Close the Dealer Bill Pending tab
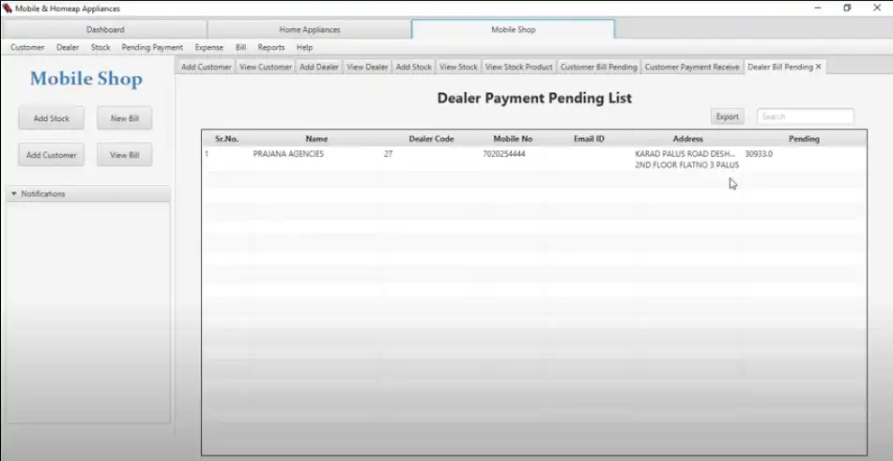This screenshot has width=893, height=461. [x=819, y=67]
